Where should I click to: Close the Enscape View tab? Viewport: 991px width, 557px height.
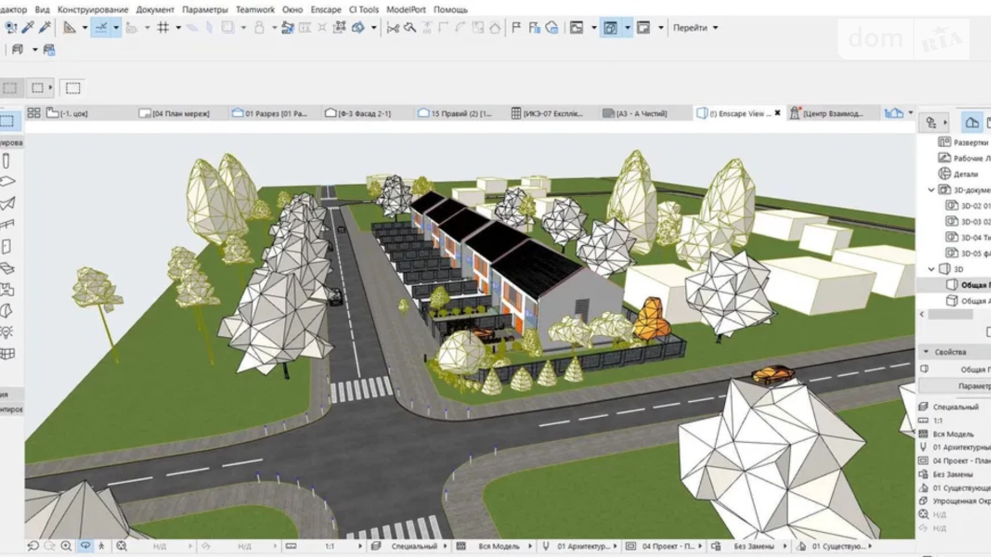click(x=777, y=113)
